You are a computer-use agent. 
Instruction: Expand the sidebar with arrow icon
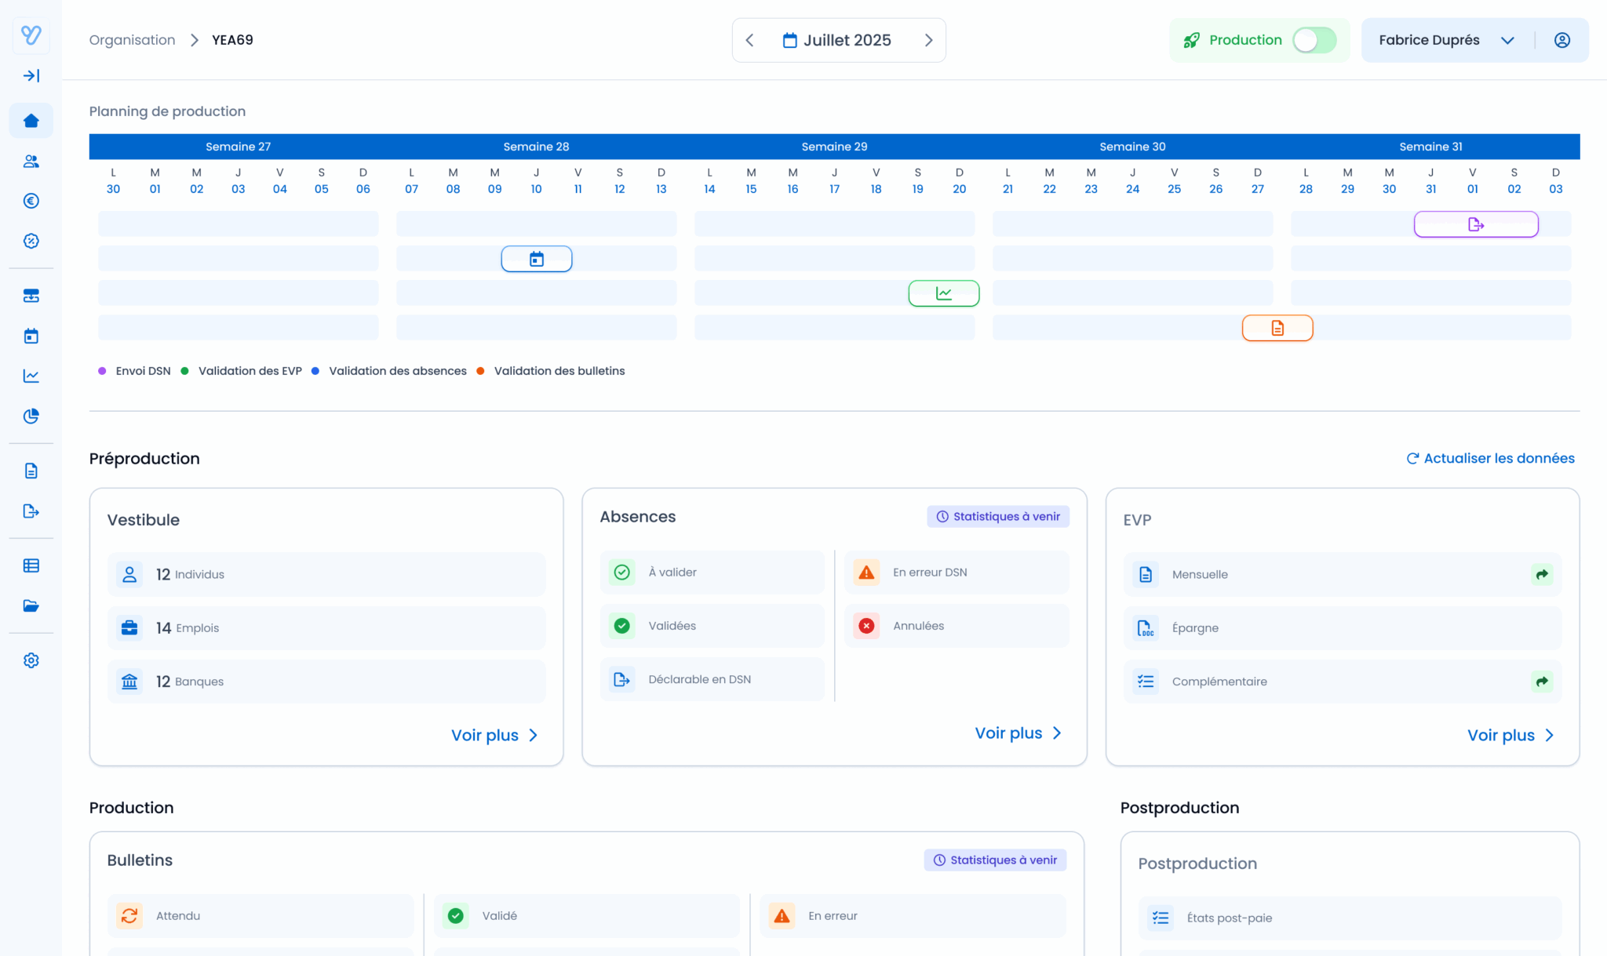coord(31,76)
